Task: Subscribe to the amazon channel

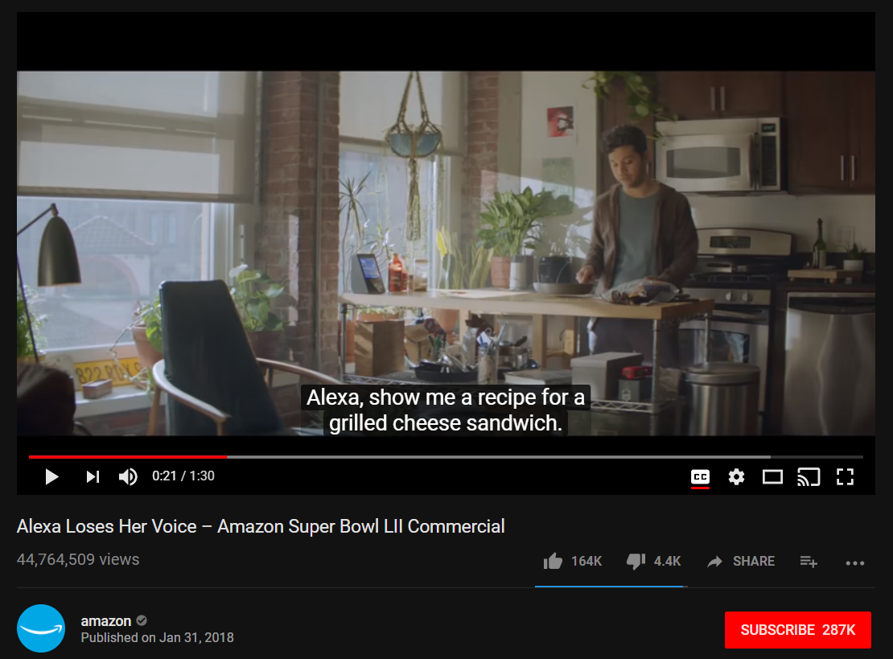Action: coord(797,630)
